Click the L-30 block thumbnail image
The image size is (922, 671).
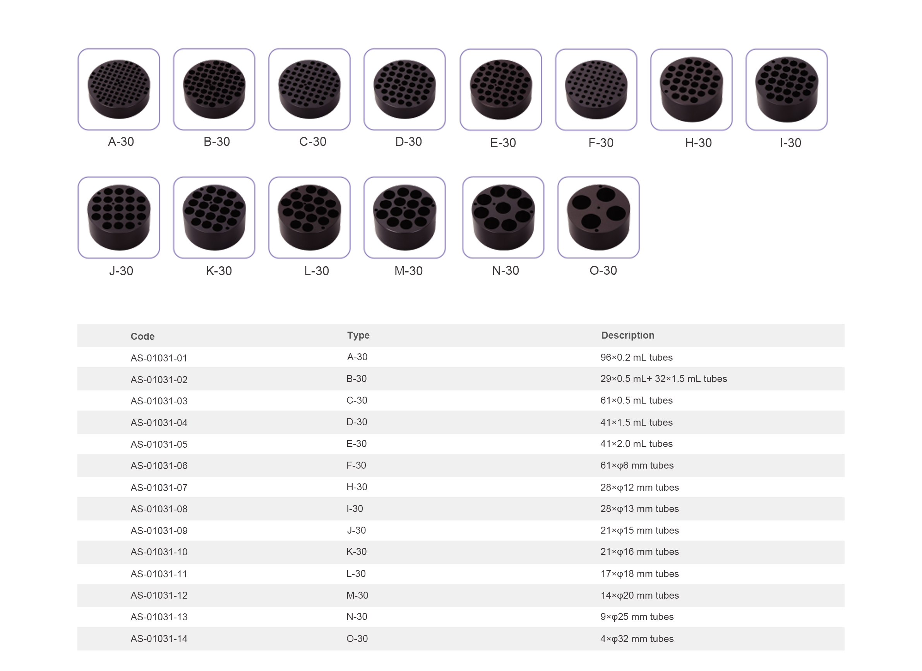click(x=309, y=217)
